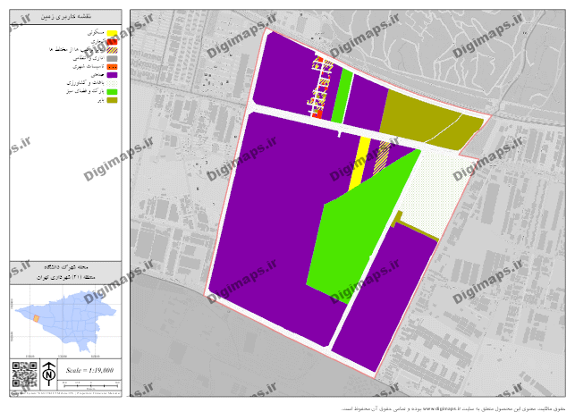Select the purple industrial legend swatch
The width and height of the screenshot is (575, 412).
(112, 75)
